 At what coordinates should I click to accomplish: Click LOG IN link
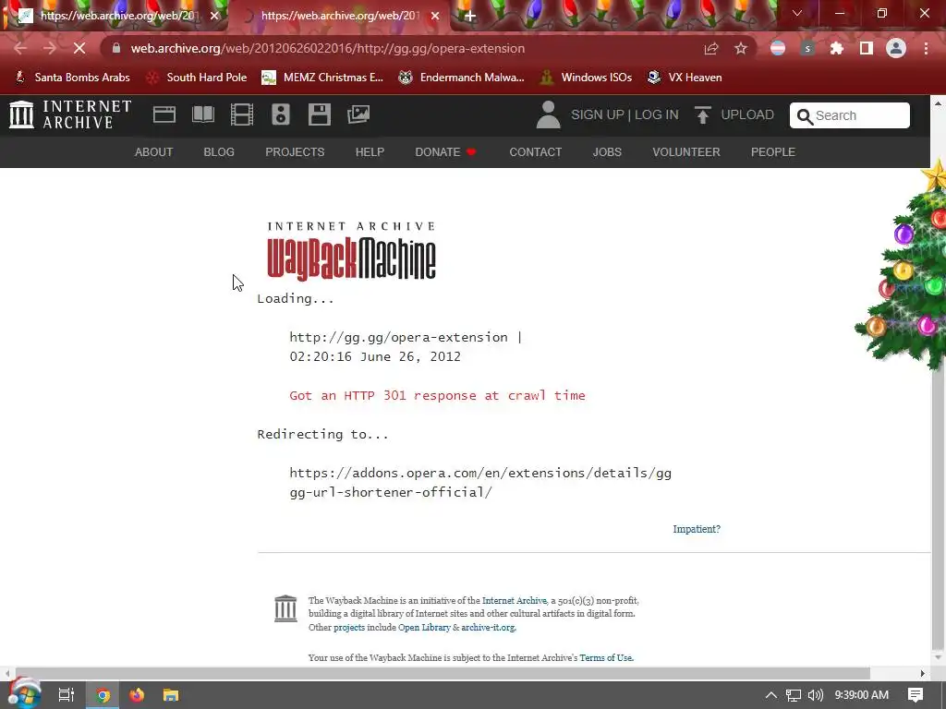tap(657, 114)
